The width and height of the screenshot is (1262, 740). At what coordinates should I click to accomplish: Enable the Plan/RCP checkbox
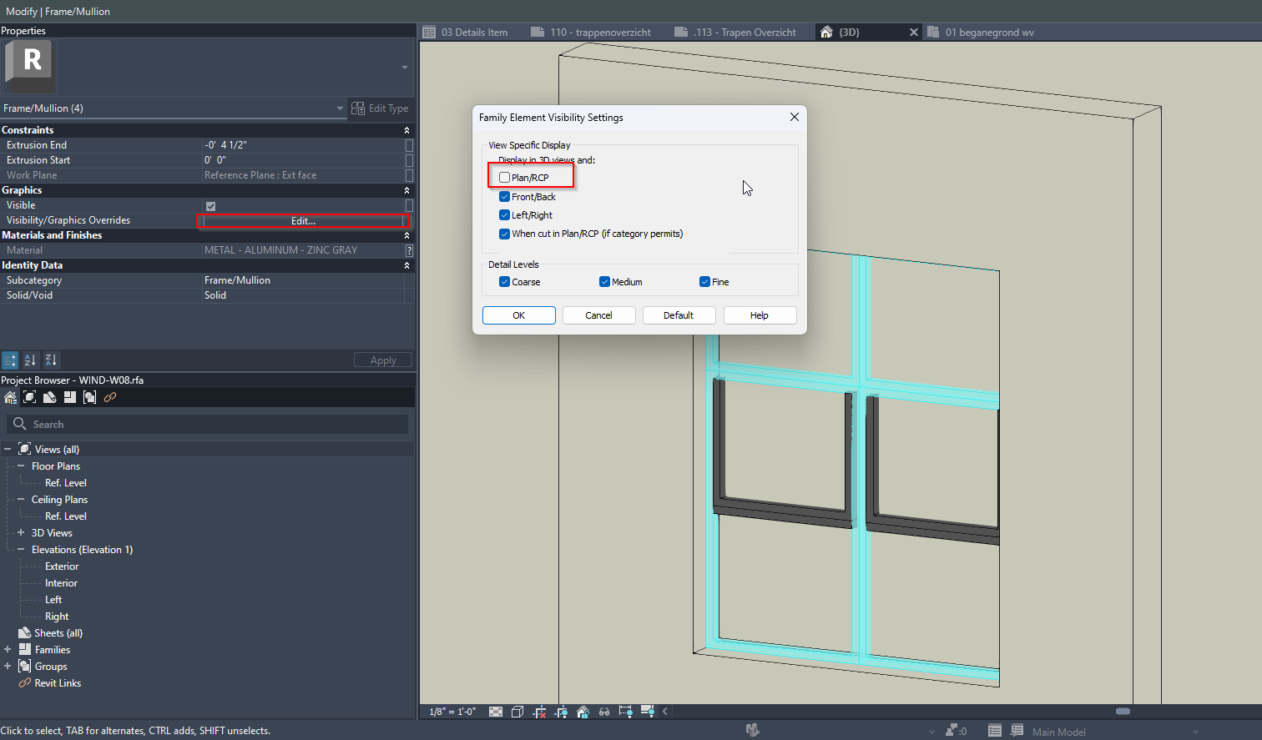tap(504, 178)
